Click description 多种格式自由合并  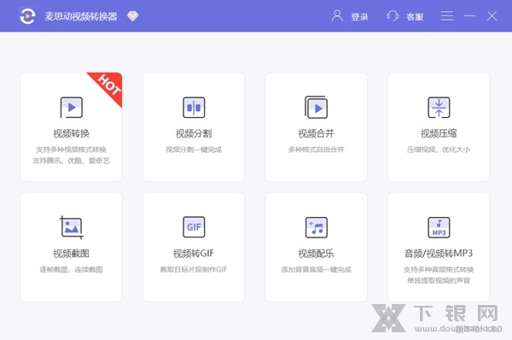click(x=316, y=149)
